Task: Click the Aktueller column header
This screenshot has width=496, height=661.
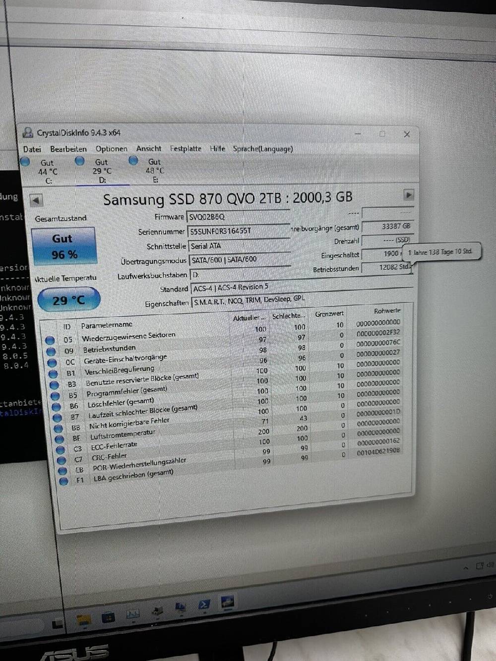Action: pyautogui.click(x=249, y=318)
